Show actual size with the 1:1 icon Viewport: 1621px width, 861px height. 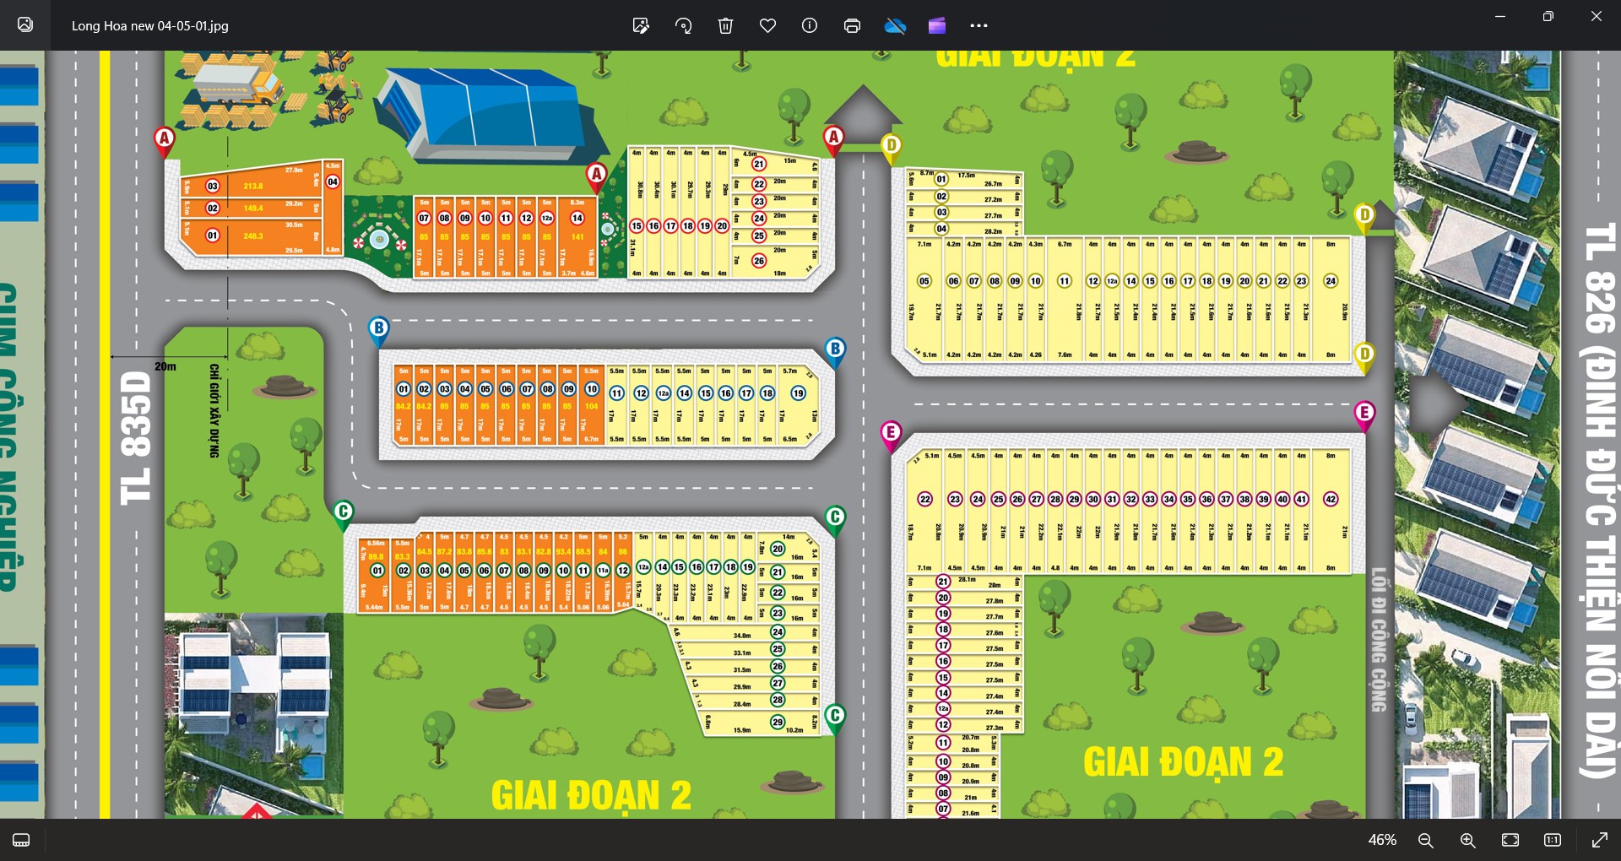[x=1553, y=840]
